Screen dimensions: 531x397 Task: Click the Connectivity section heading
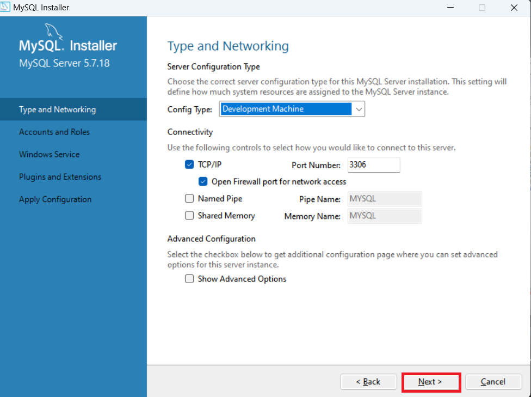[190, 132]
